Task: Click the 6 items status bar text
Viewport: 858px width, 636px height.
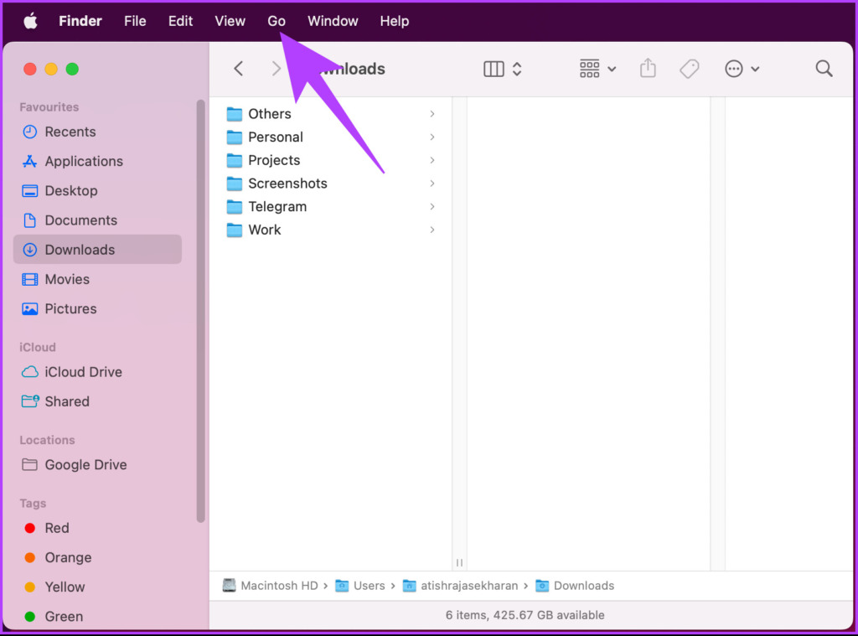Action: [525, 615]
